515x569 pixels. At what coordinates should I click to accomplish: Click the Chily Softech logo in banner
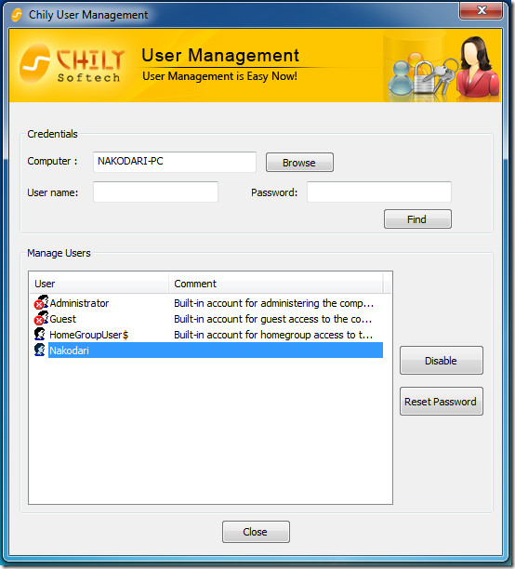71,64
